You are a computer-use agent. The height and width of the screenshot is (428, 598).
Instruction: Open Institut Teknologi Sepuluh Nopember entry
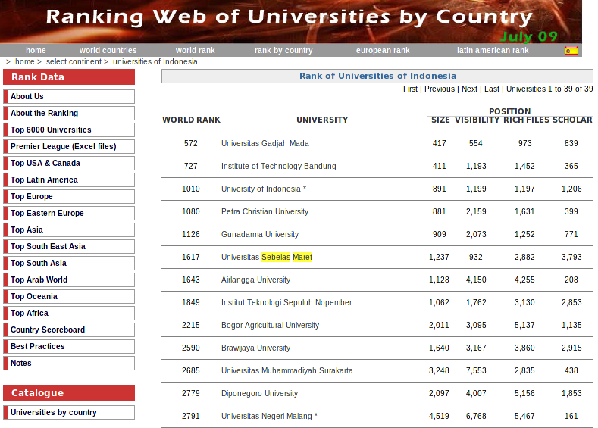[286, 302]
